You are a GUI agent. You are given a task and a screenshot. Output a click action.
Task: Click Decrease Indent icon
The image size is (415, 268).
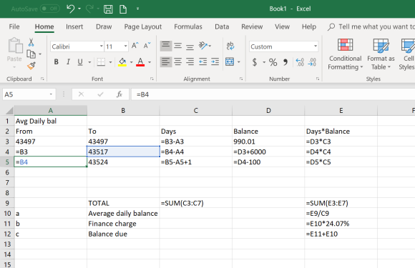pos(202,62)
